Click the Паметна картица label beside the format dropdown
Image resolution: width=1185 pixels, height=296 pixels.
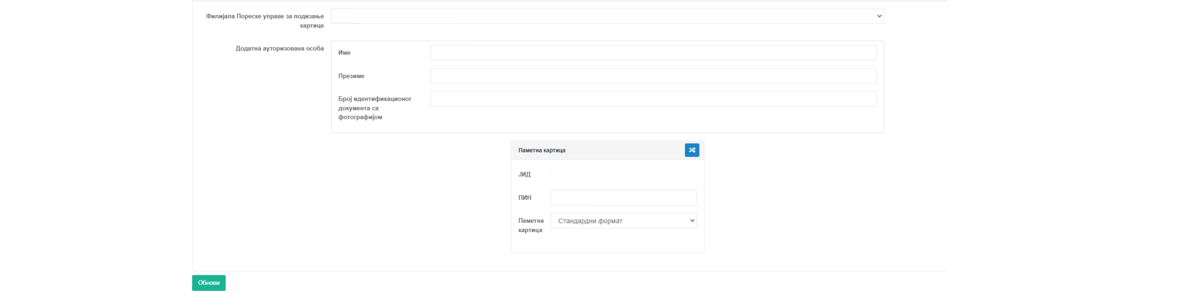(x=530, y=225)
